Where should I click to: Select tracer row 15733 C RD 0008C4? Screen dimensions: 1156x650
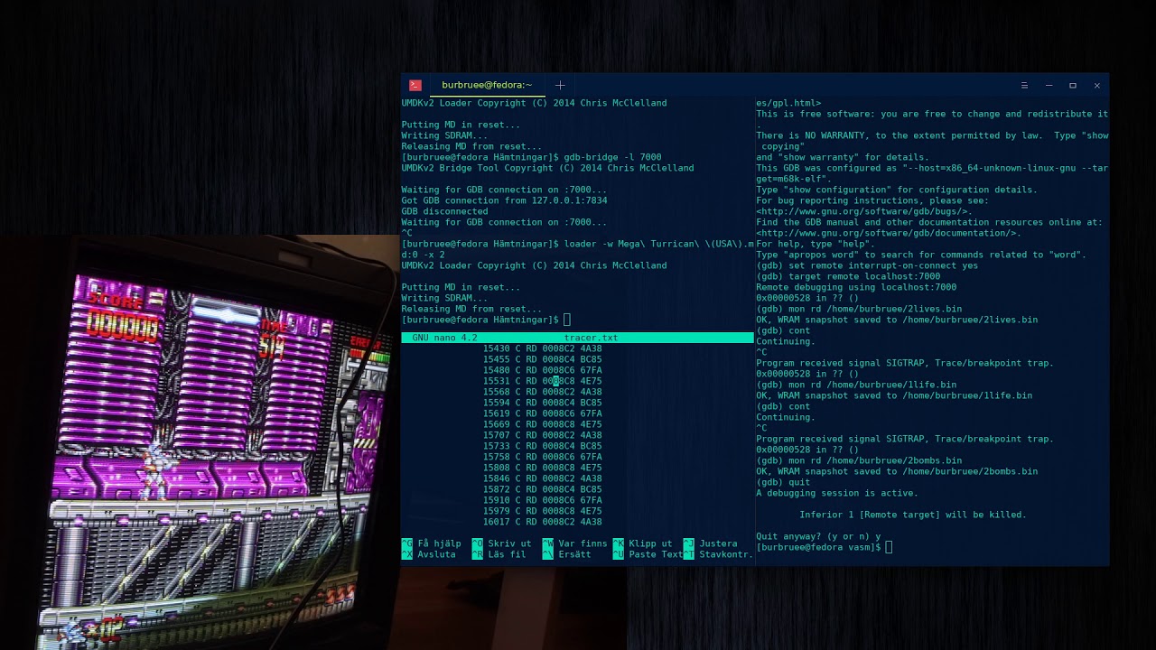pos(542,446)
